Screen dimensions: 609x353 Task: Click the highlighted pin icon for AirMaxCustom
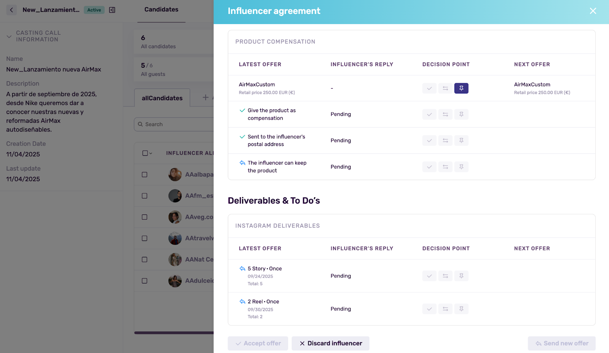click(461, 88)
